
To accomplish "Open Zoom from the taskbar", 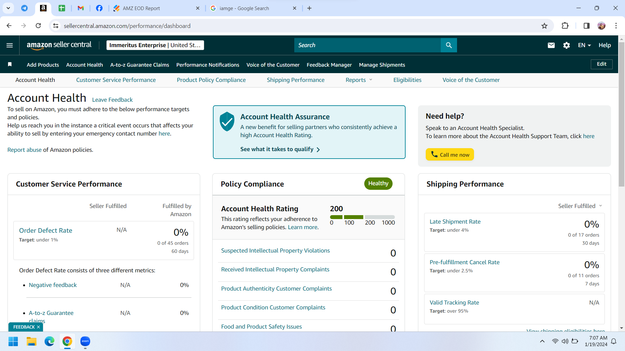I will click(85, 341).
